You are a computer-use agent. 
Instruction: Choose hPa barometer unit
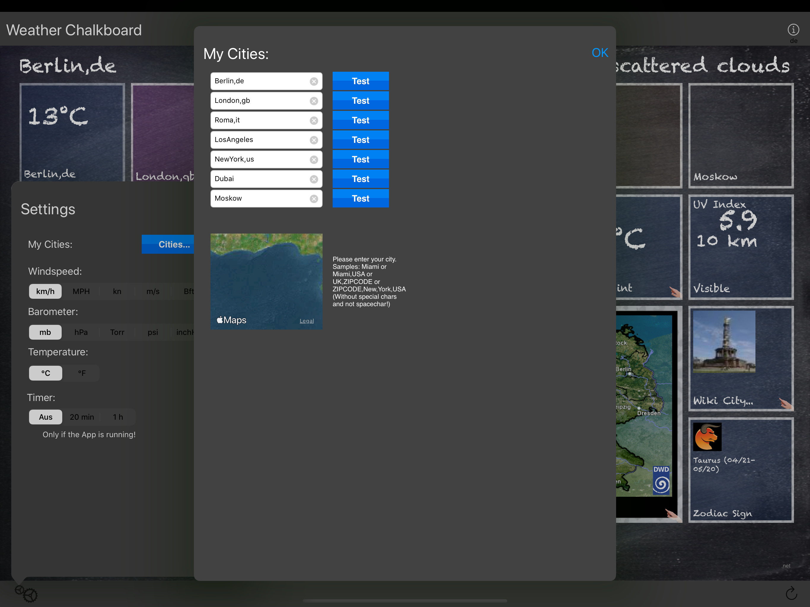[x=81, y=332]
